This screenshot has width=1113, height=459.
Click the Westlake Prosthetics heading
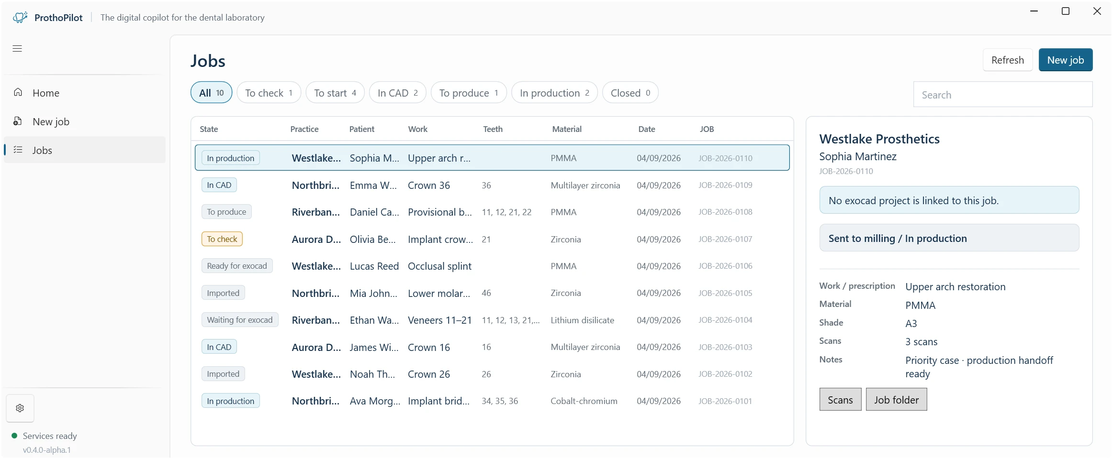(x=879, y=139)
